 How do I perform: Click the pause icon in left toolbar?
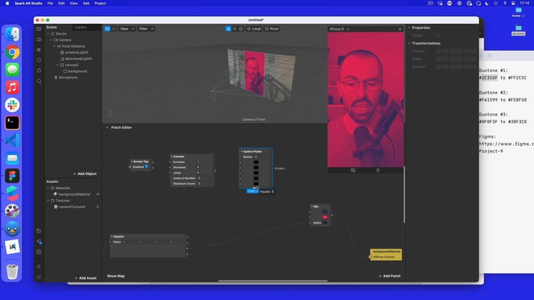[39, 50]
